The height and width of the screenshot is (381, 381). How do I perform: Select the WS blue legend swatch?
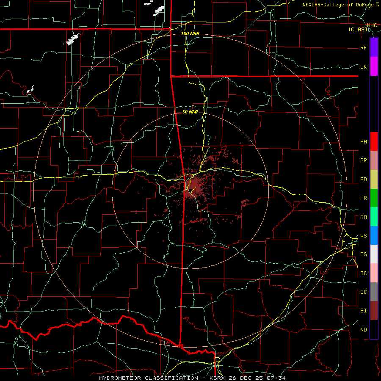click(374, 235)
